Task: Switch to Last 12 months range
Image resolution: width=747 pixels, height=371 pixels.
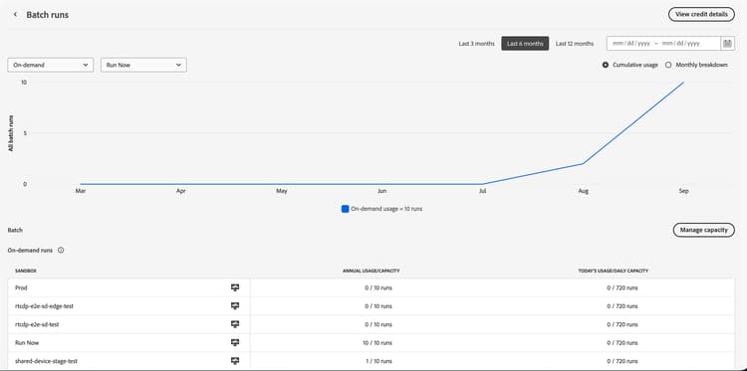Action: [575, 44]
